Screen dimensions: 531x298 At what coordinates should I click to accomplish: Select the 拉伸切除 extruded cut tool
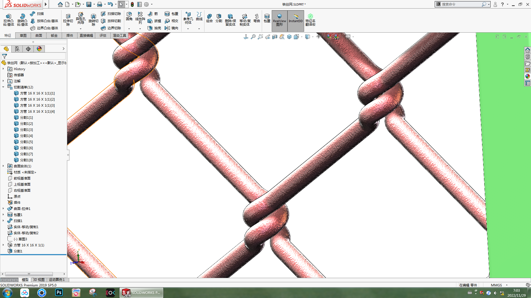click(x=68, y=20)
